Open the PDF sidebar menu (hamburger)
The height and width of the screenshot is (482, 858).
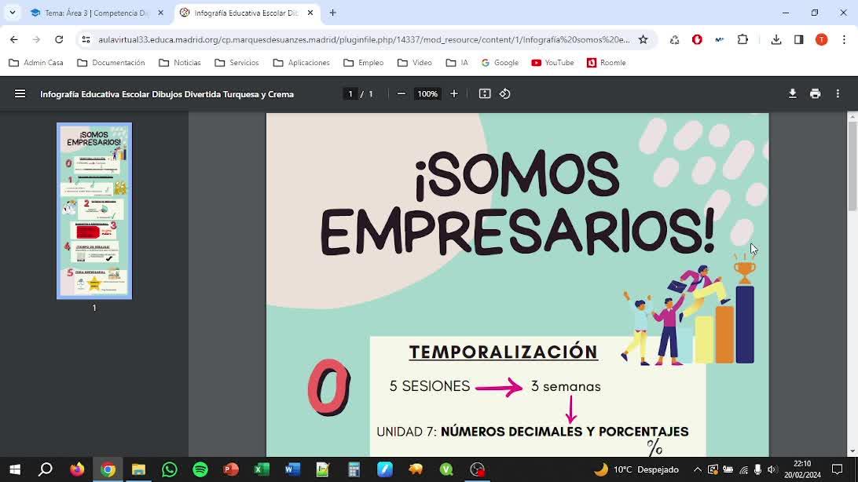point(20,94)
